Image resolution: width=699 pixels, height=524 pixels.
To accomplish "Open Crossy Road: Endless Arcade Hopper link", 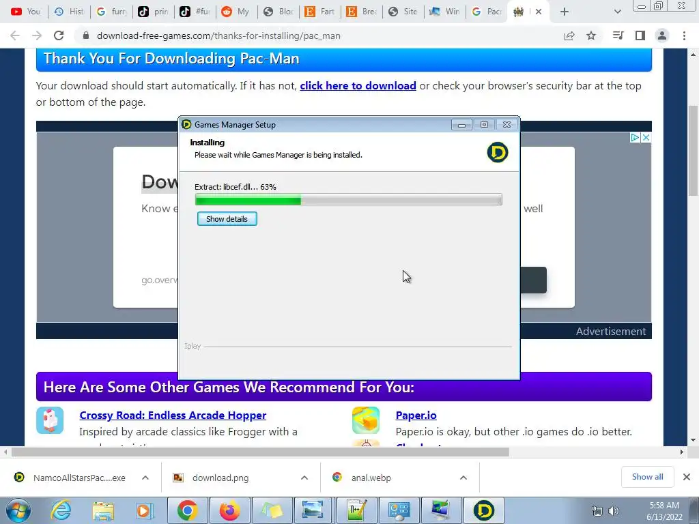I will [x=173, y=415].
